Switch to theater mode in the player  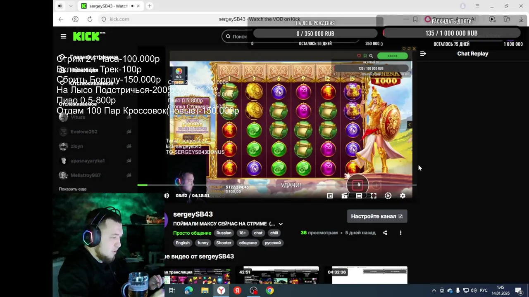[359, 196]
